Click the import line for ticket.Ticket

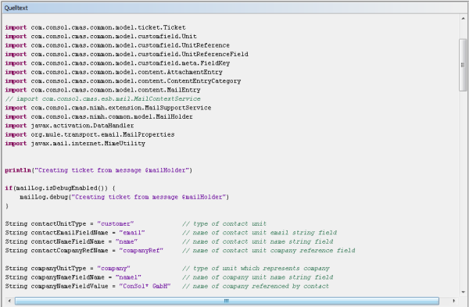click(95, 27)
